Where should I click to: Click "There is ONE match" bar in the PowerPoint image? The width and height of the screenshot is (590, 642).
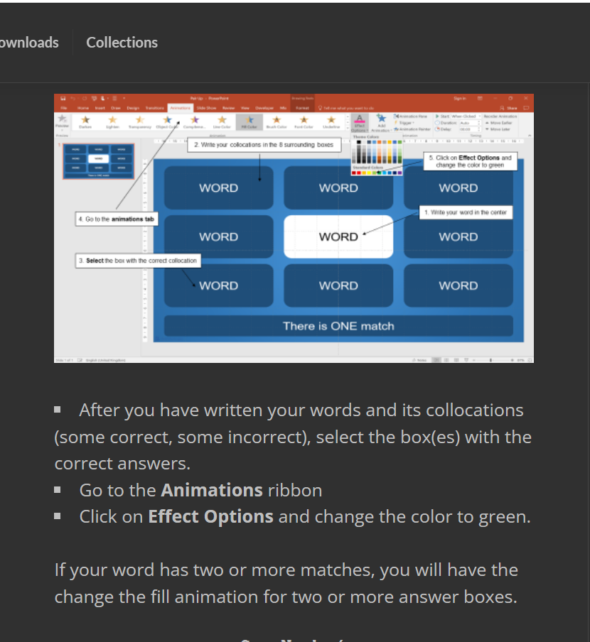[338, 326]
